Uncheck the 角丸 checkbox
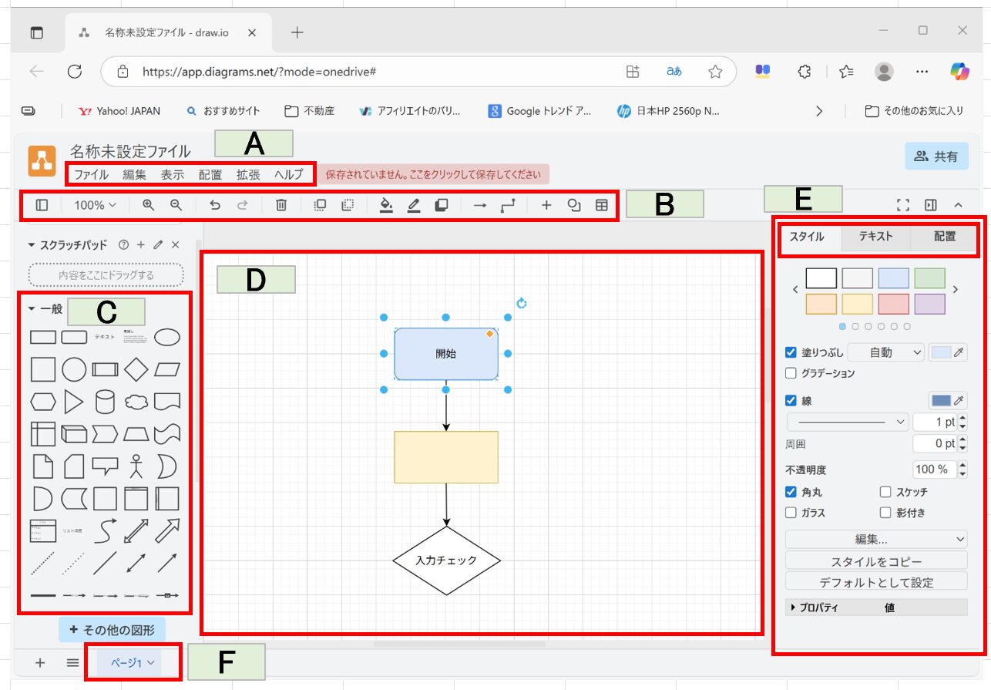991x690 pixels. click(791, 492)
